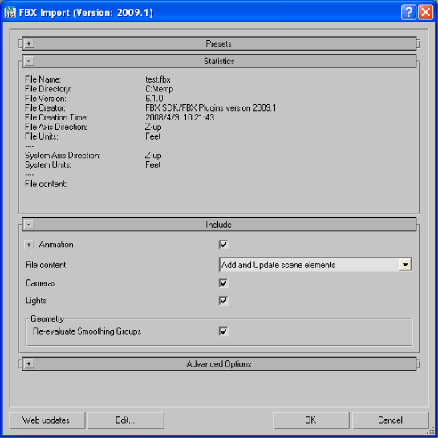Close the FBX Import dialog
438x438 pixels.
pos(425,12)
